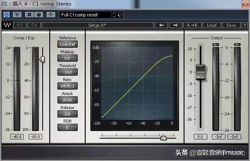Click the Redo arrow button
The image size is (250, 161).
[x=34, y=25]
